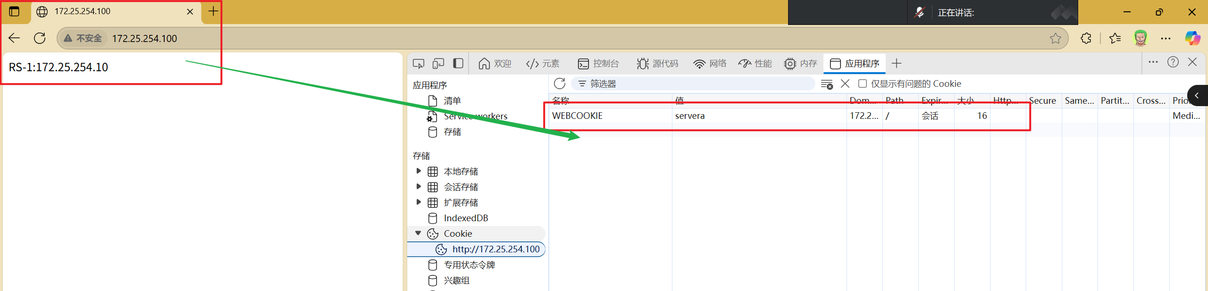Viewport: 1208px width, 291px height.
Task: Click the muted microphone icon
Action: pos(919,12)
